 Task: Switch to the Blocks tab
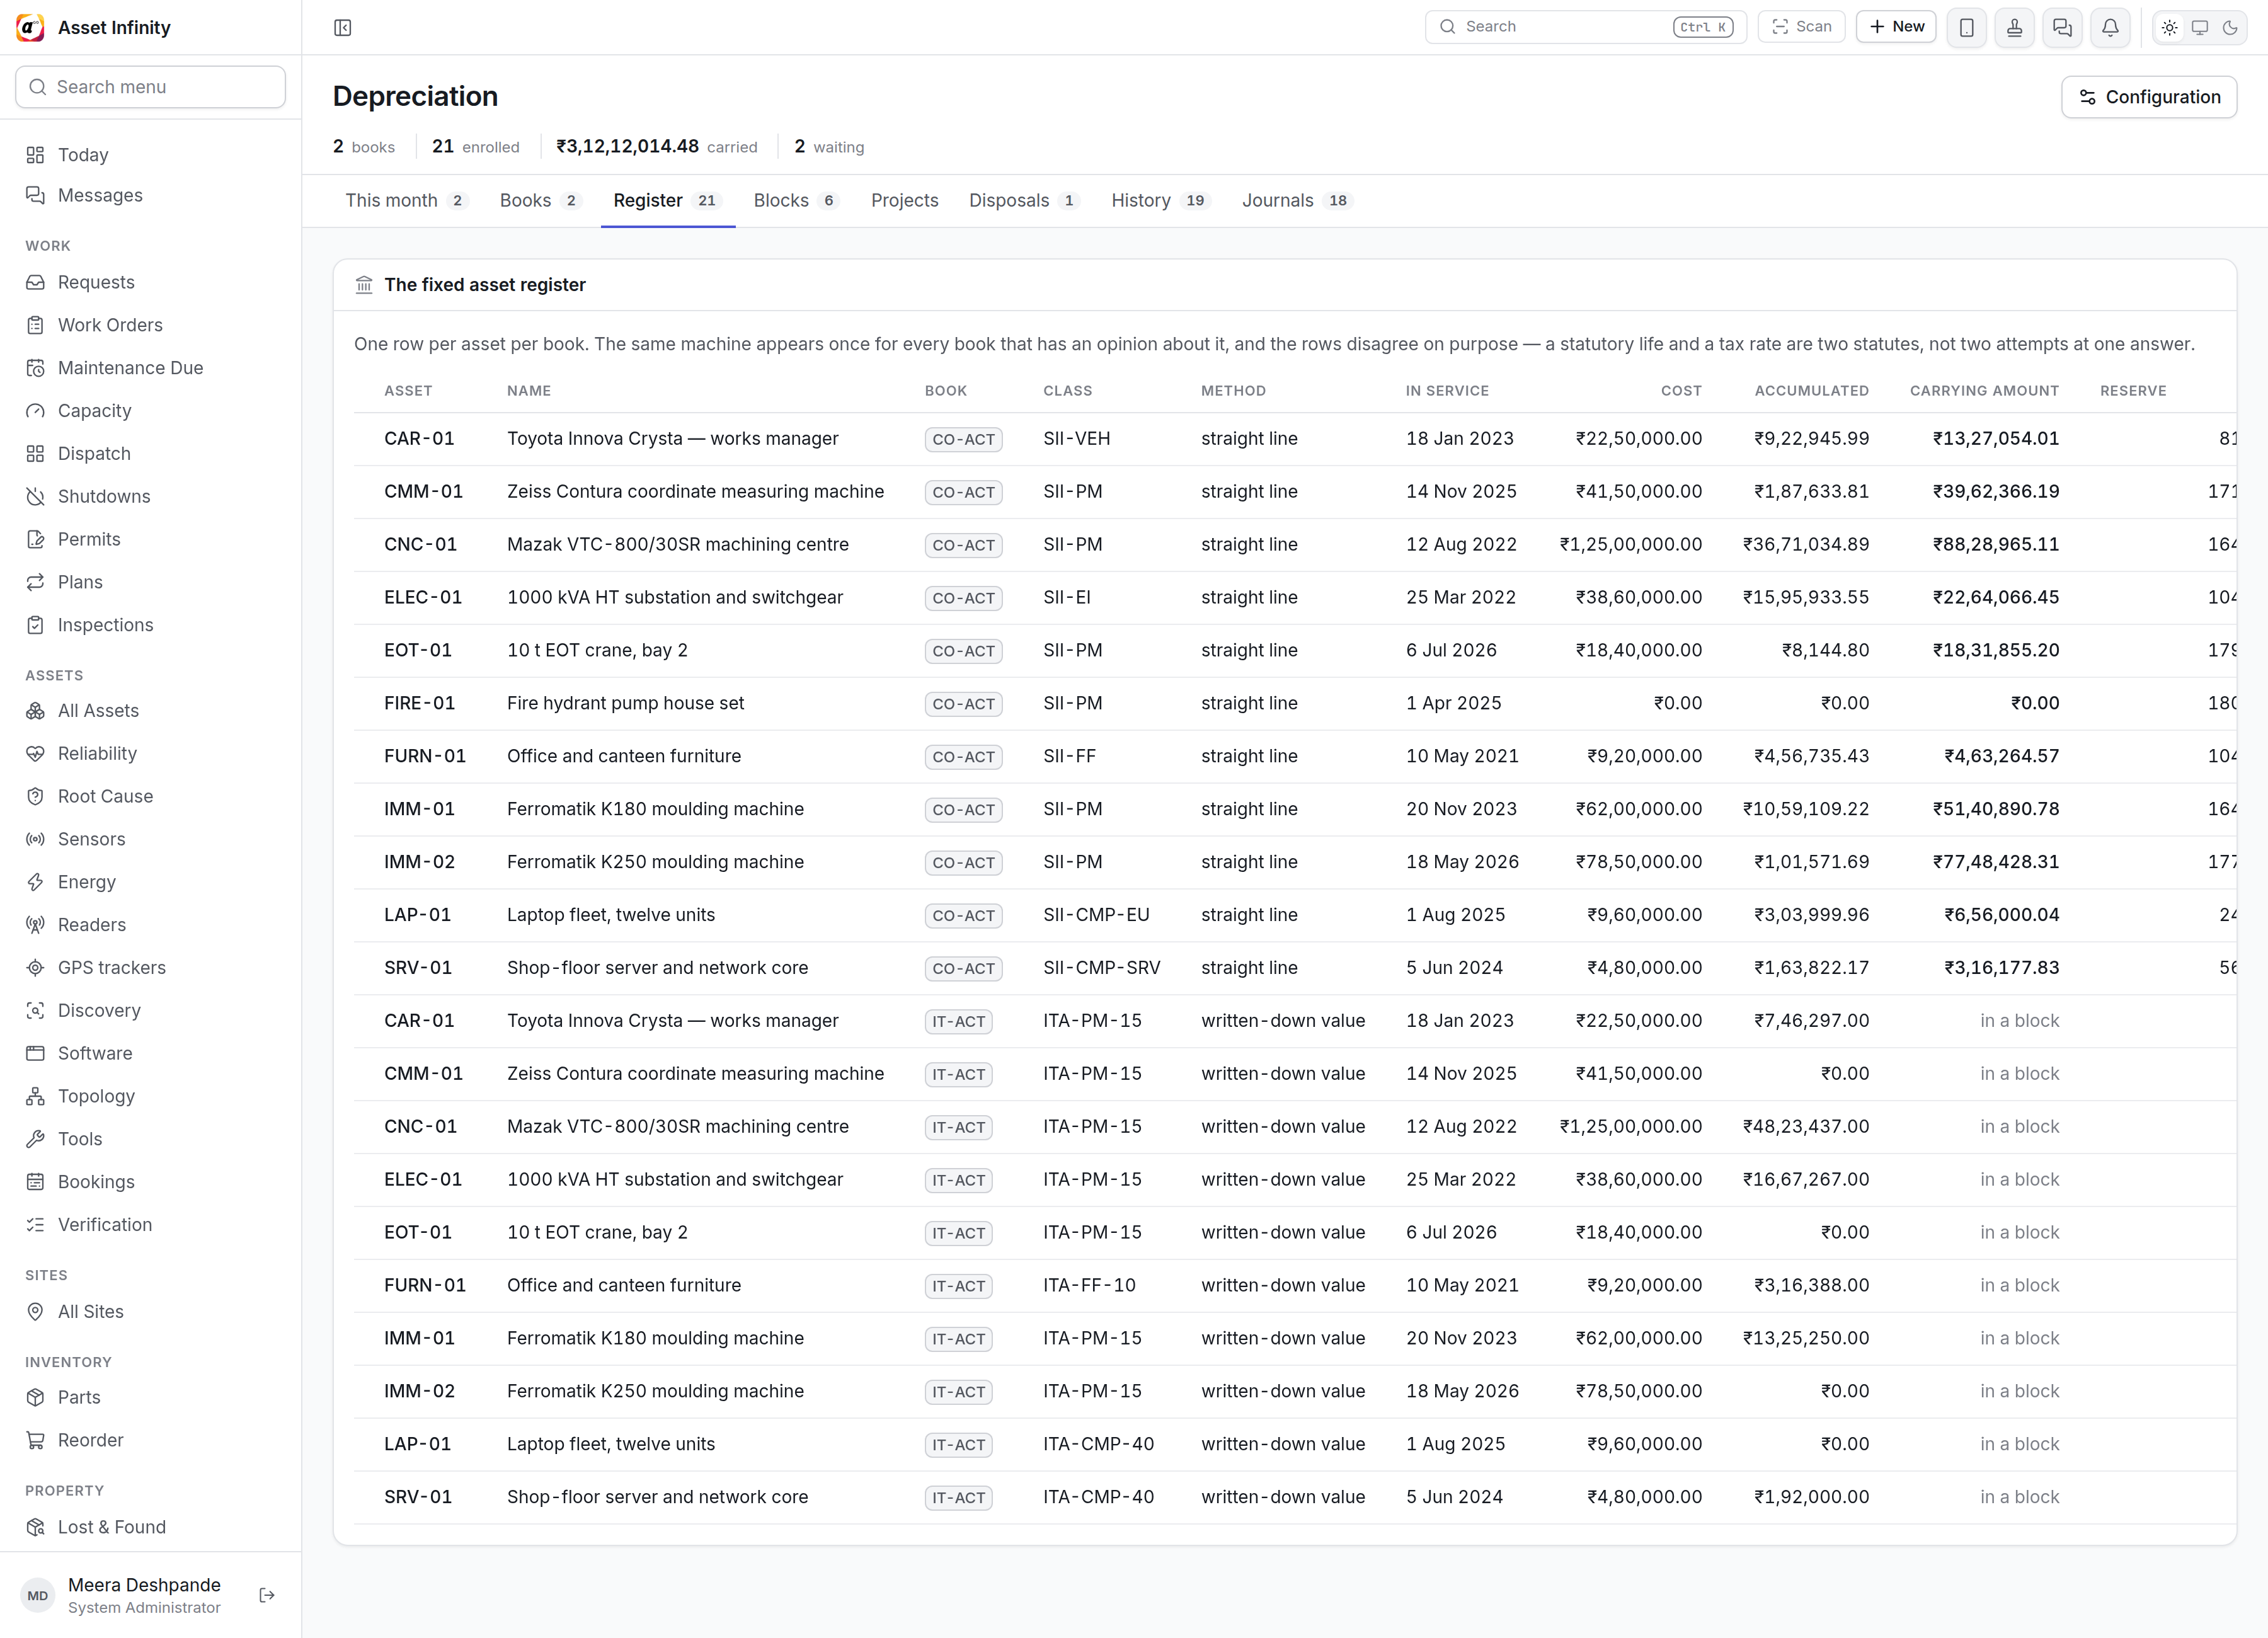click(795, 201)
